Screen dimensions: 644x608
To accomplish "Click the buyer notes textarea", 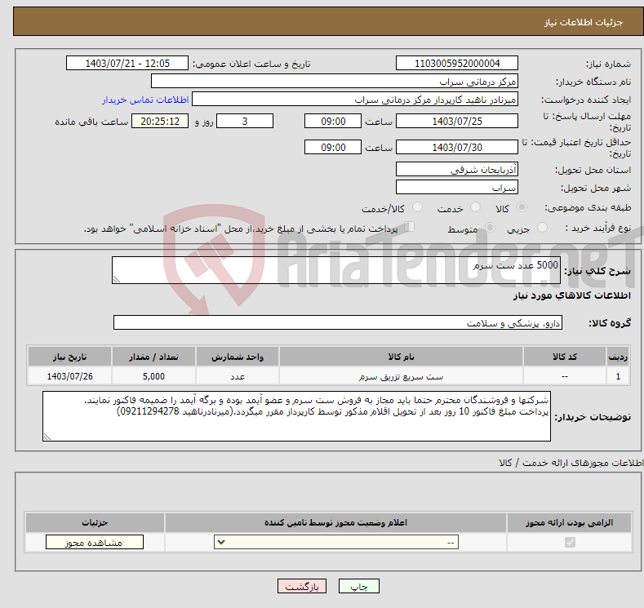I will click(296, 416).
